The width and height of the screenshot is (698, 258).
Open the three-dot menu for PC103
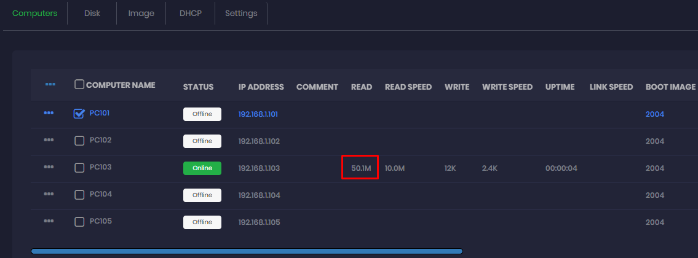pyautogui.click(x=49, y=168)
